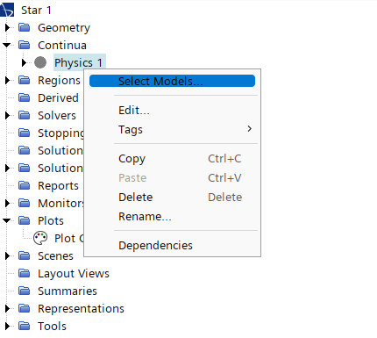Click the Scenes folder icon
Image resolution: width=377 pixels, height=338 pixels.
pos(25,255)
